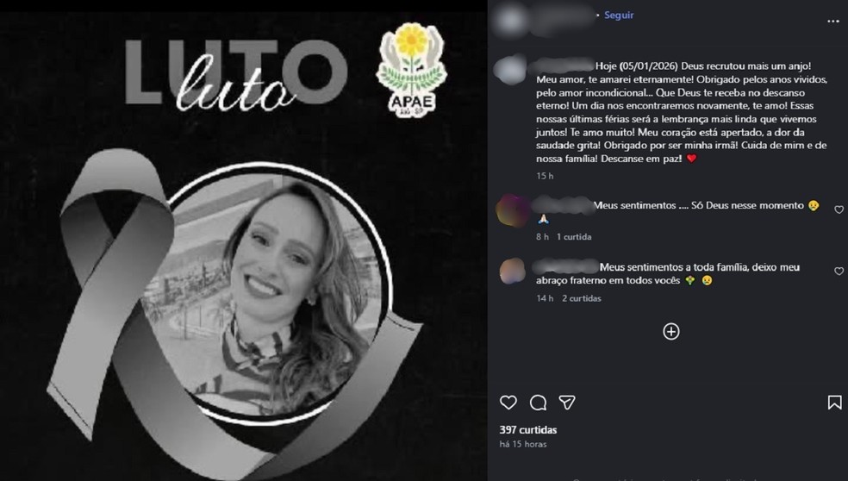Viewport: 848px width, 481px height.
Task: View likes on '1 curtida' comment
Action: coord(574,236)
